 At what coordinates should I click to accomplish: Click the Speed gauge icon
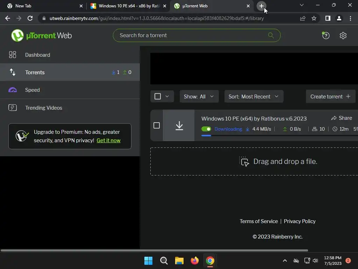coord(13,90)
